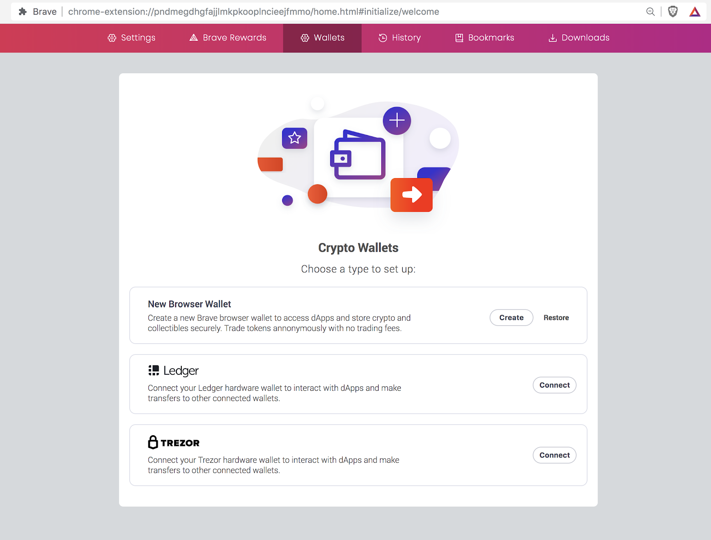
Task: Open the Bookmarks tab
Action: (484, 38)
